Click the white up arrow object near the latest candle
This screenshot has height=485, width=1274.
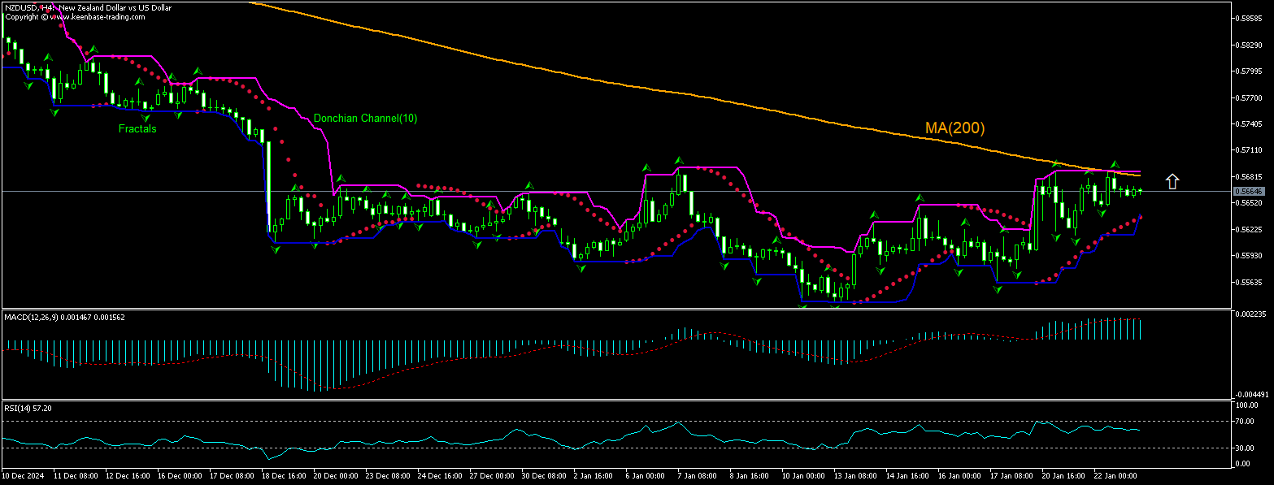click(x=1173, y=180)
